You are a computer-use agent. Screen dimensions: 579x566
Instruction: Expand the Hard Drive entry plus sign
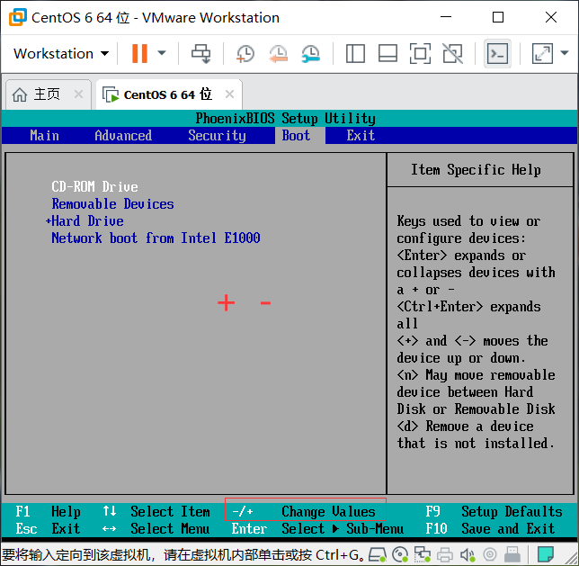click(48, 221)
